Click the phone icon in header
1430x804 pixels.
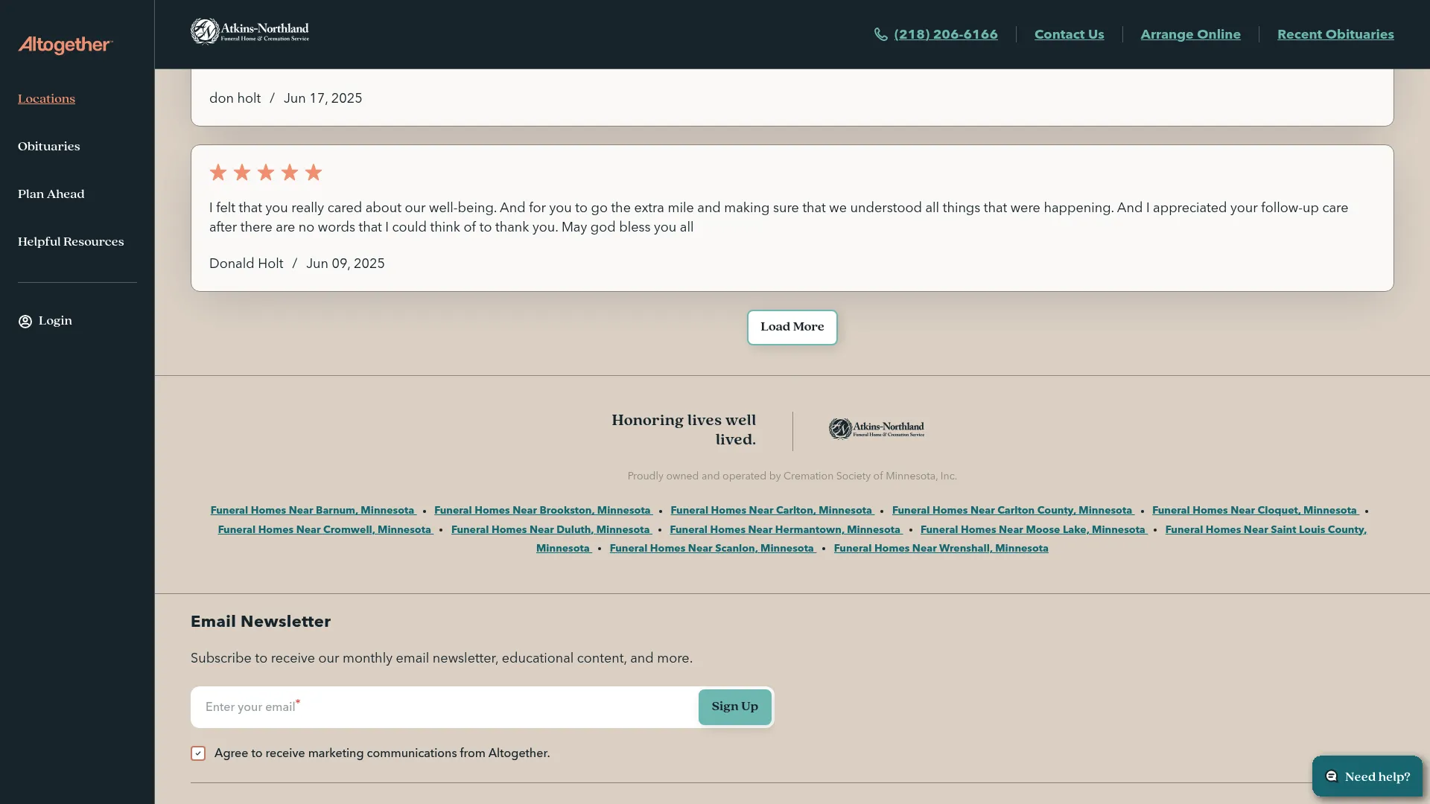click(880, 35)
